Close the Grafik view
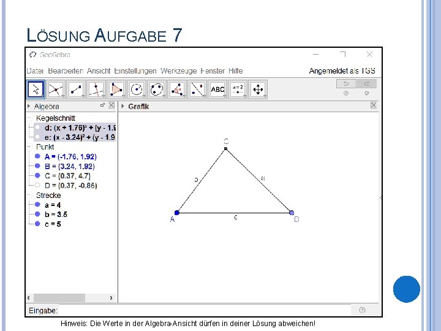Viewport: 441px width, 331px height. 374,105
